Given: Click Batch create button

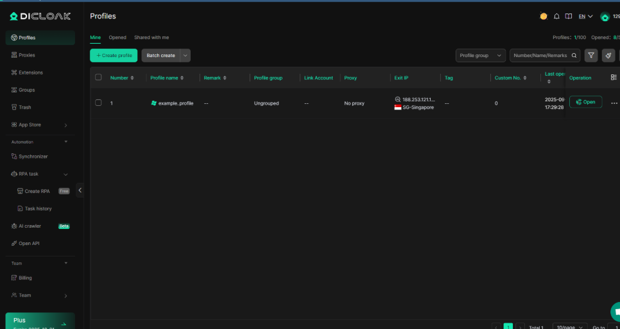Looking at the screenshot, I should (161, 56).
